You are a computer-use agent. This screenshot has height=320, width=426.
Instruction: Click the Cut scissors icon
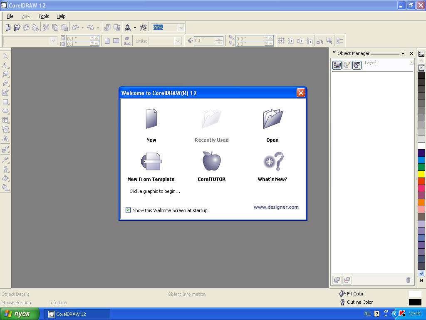[x=46, y=27]
